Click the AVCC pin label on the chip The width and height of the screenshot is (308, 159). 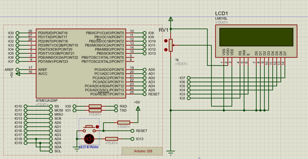(43, 74)
